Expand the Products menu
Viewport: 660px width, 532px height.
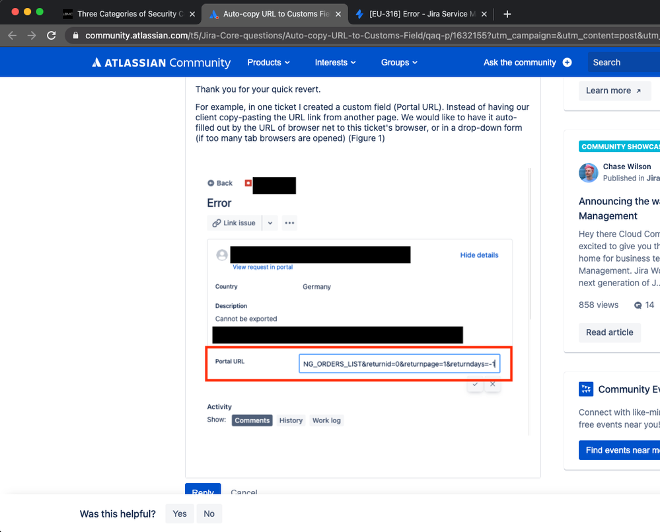point(268,62)
